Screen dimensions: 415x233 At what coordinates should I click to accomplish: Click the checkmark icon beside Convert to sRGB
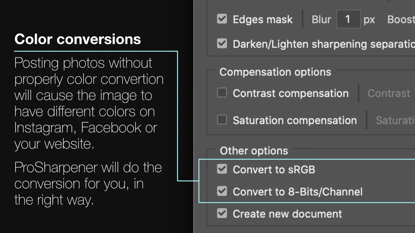point(222,169)
